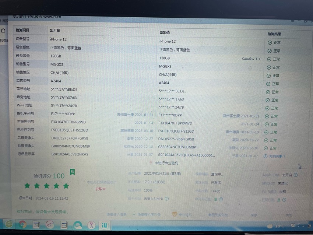
Task: Click the question mark icon beside 如何判断
Action: pyautogui.click(x=265, y=156)
